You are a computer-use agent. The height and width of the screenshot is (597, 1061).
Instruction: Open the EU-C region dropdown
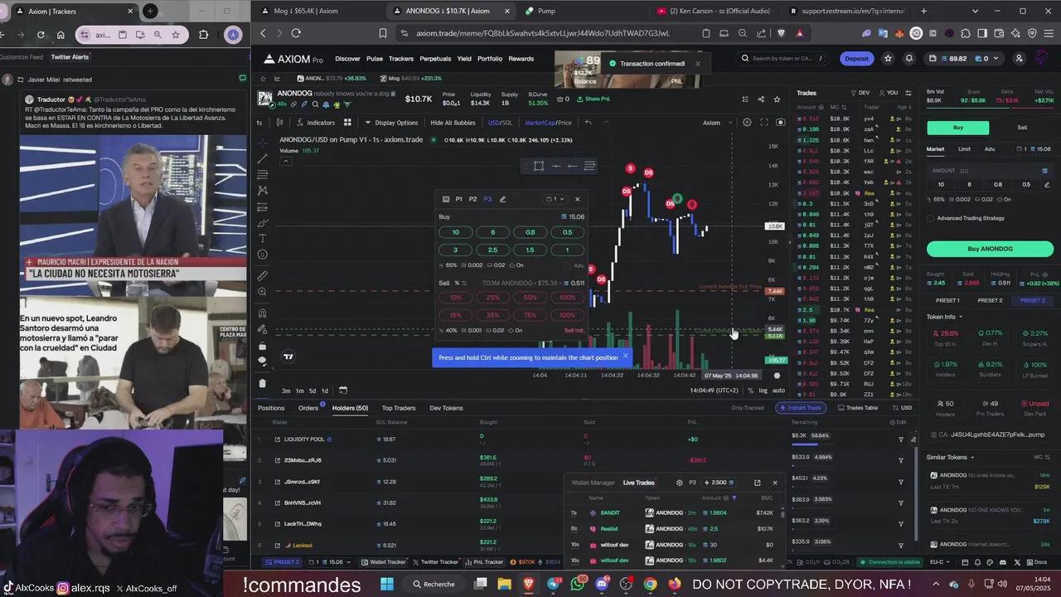point(938,562)
